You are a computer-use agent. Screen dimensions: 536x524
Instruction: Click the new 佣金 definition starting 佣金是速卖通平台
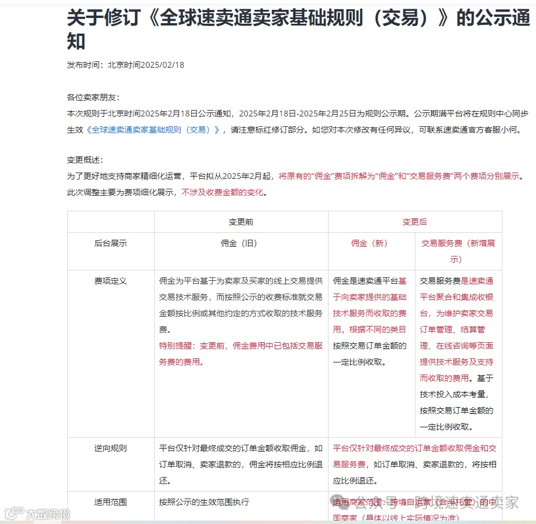370,321
